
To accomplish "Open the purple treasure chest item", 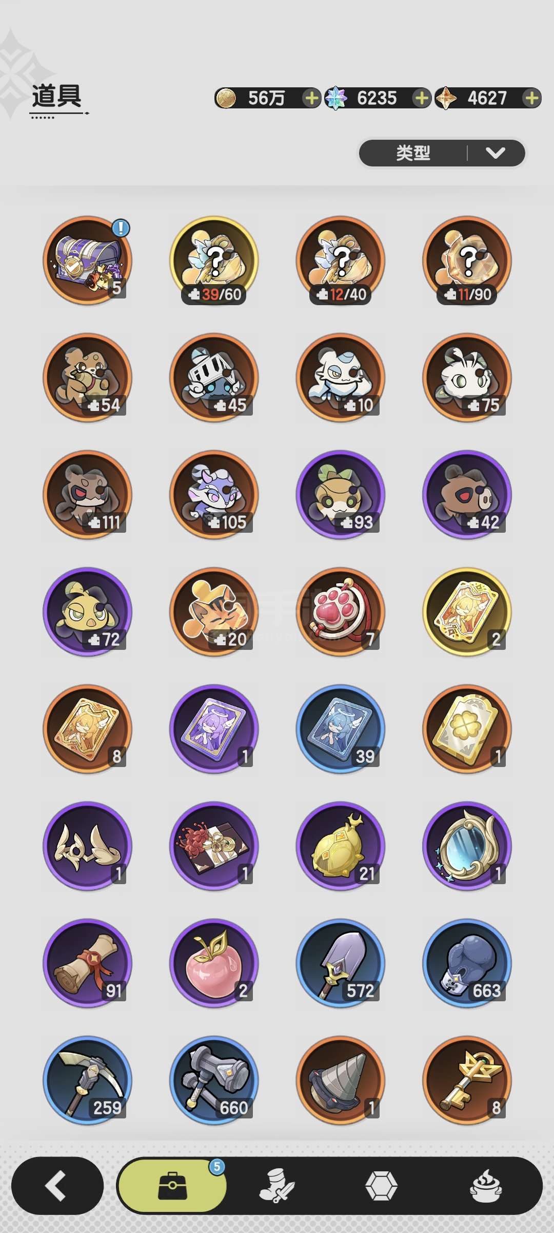I will point(87,260).
